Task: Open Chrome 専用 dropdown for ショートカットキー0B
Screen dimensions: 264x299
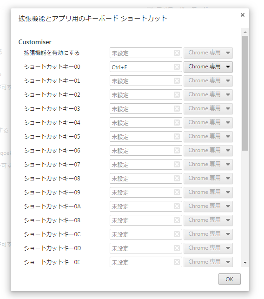Action: tap(208, 220)
